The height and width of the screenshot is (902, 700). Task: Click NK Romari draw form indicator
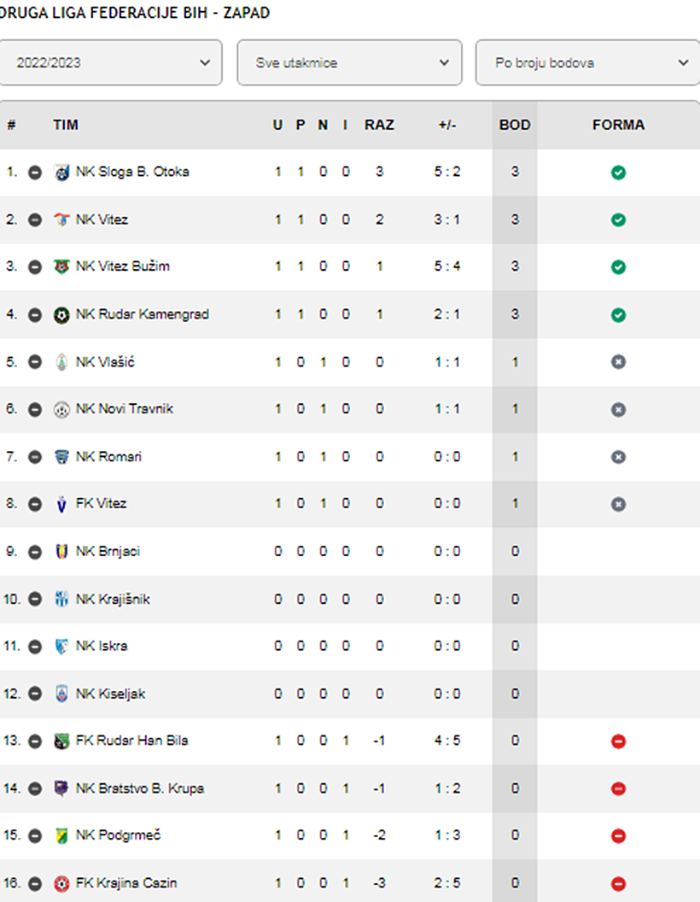[x=618, y=457]
